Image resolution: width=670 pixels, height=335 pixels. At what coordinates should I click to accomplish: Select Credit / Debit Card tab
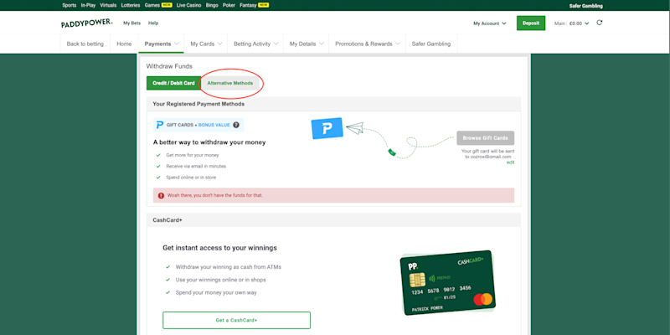(x=173, y=83)
